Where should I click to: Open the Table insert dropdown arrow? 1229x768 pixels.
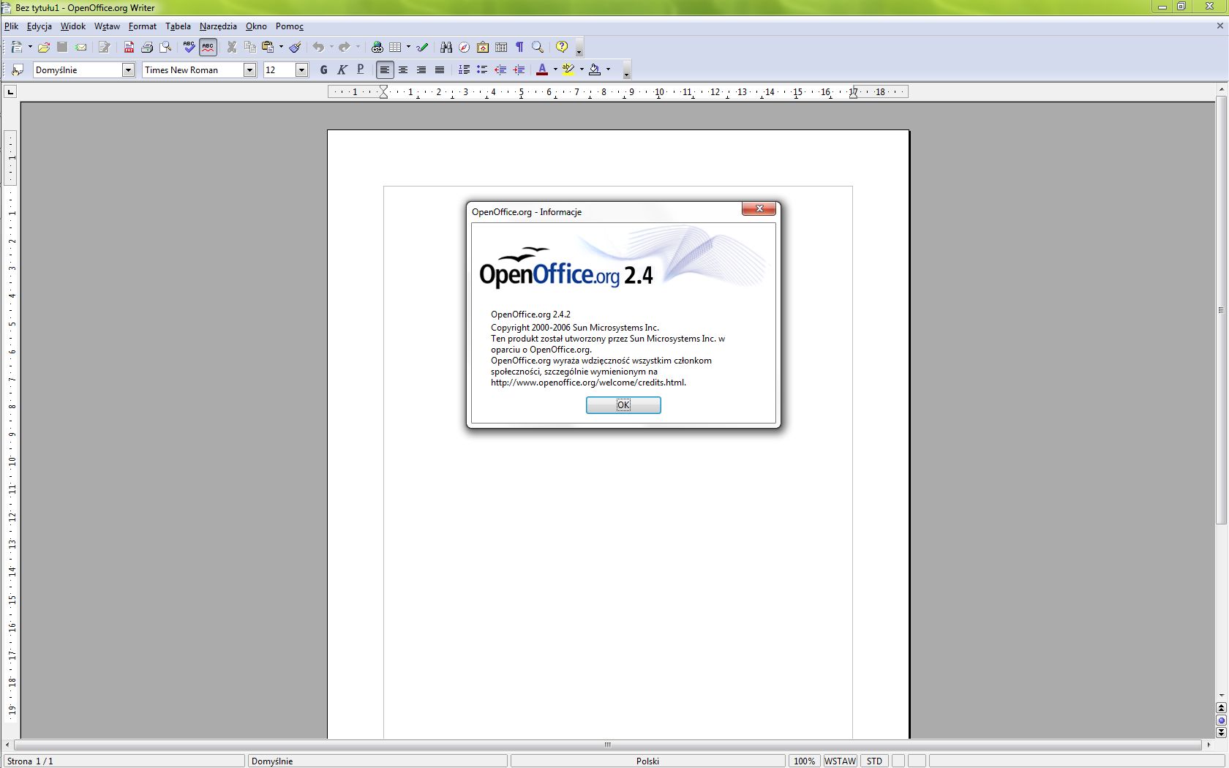408,47
